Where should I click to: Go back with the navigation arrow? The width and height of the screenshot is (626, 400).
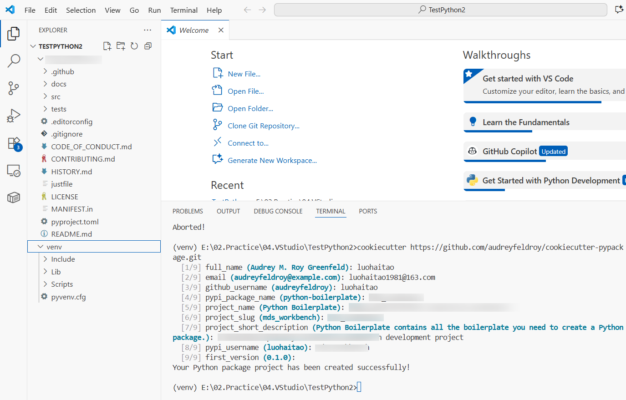247,10
